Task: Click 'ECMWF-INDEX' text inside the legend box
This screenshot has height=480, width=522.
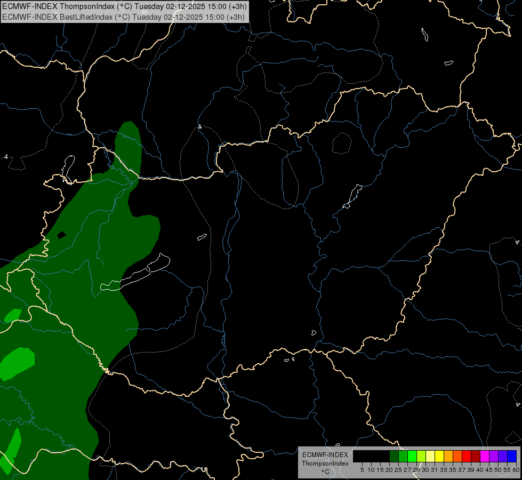Action: coord(325,455)
